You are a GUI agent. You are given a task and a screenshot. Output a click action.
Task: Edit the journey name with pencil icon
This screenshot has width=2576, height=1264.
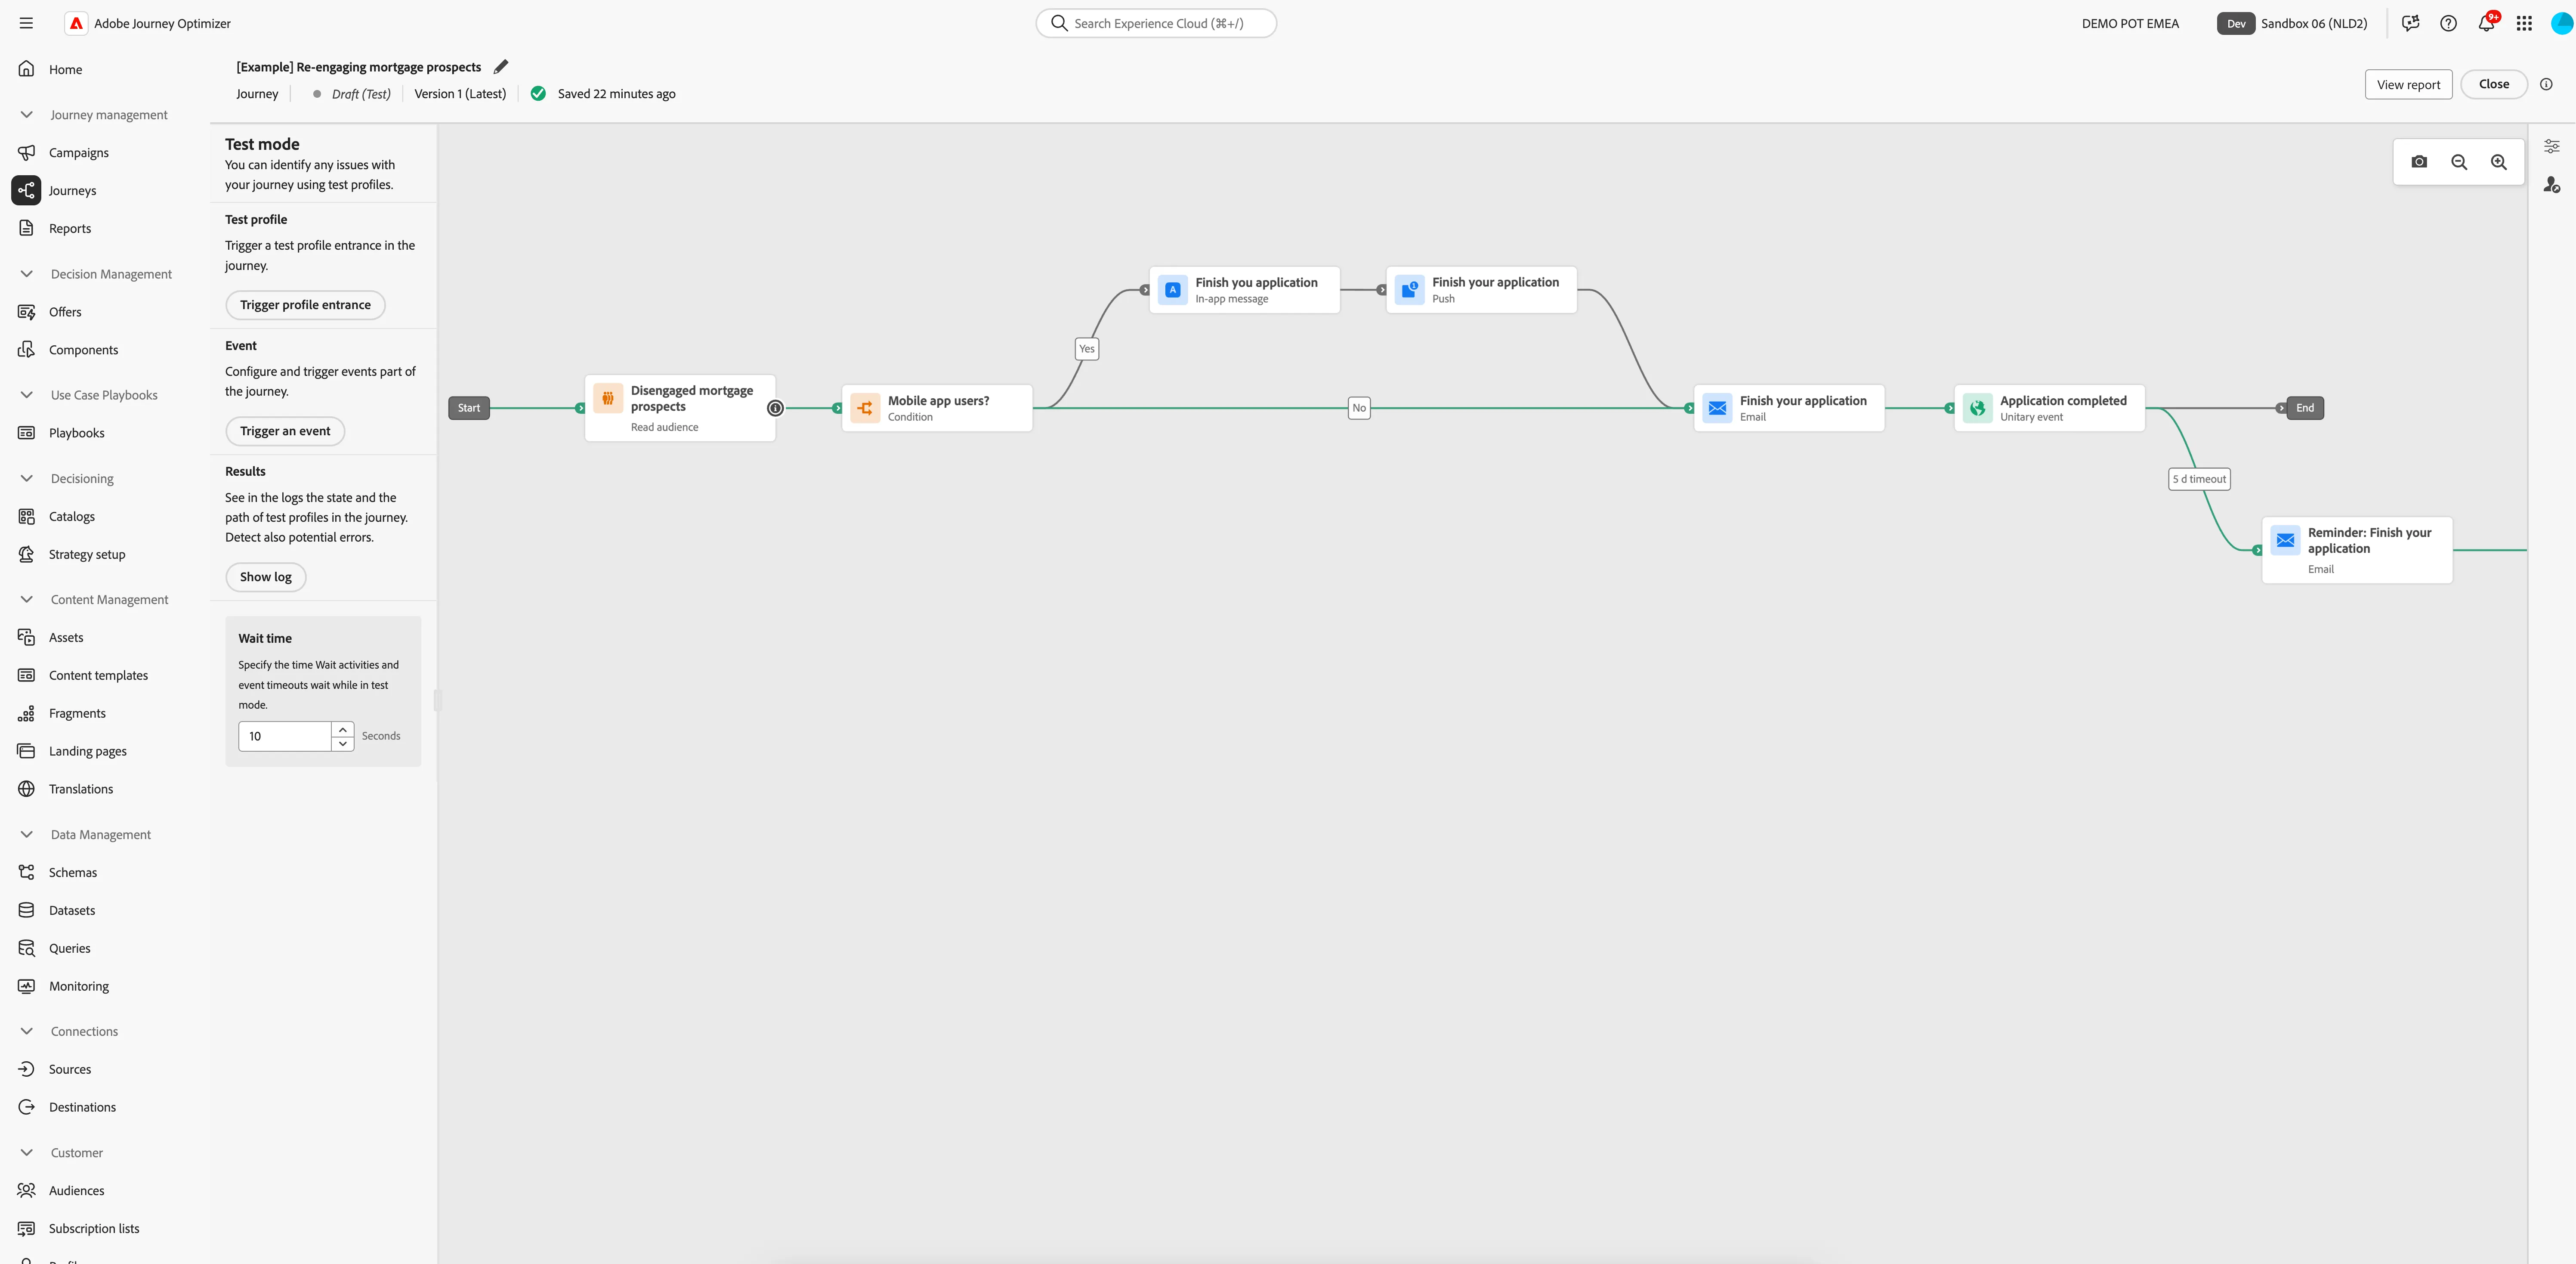pyautogui.click(x=501, y=67)
